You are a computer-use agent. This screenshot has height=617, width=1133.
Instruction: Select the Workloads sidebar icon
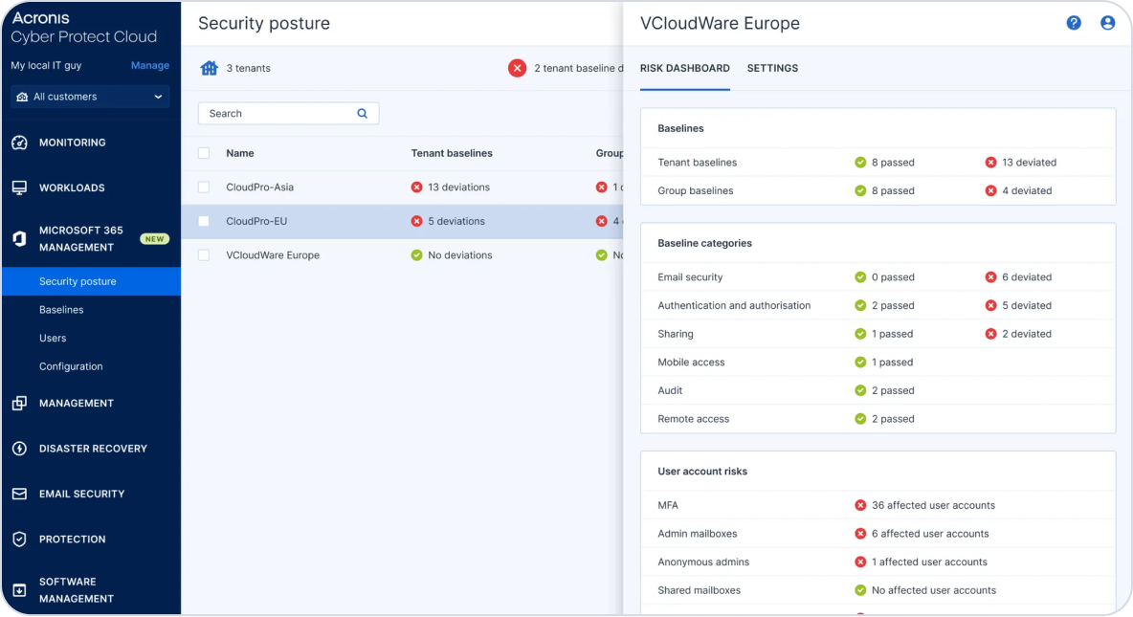click(21, 187)
